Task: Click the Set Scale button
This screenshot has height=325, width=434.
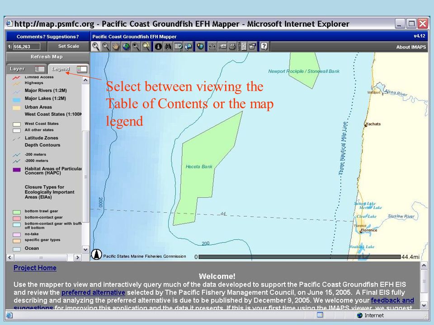Action: click(69, 46)
